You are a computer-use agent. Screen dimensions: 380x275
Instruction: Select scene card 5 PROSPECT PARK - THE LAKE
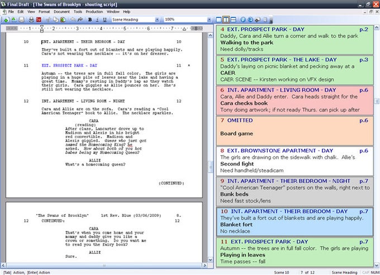coord(294,70)
